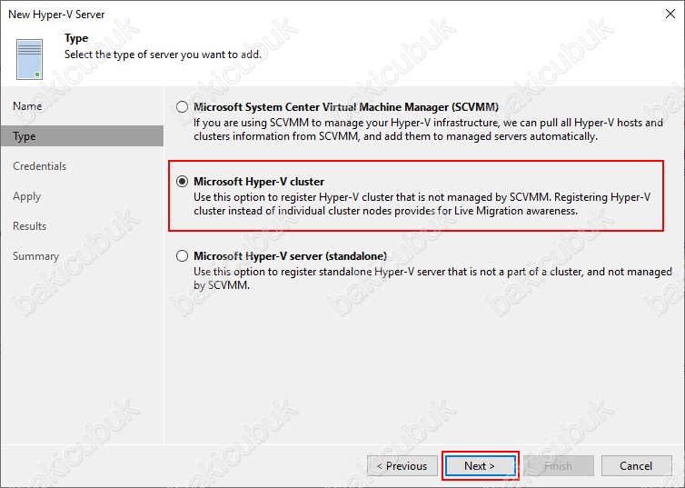Click the 'Select the type of server' subtitle
The width and height of the screenshot is (685, 488).
pos(163,55)
